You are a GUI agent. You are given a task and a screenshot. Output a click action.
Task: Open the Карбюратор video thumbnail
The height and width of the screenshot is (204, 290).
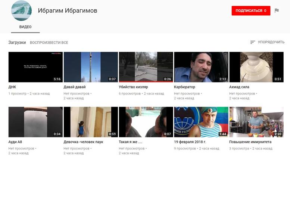pos(201,67)
